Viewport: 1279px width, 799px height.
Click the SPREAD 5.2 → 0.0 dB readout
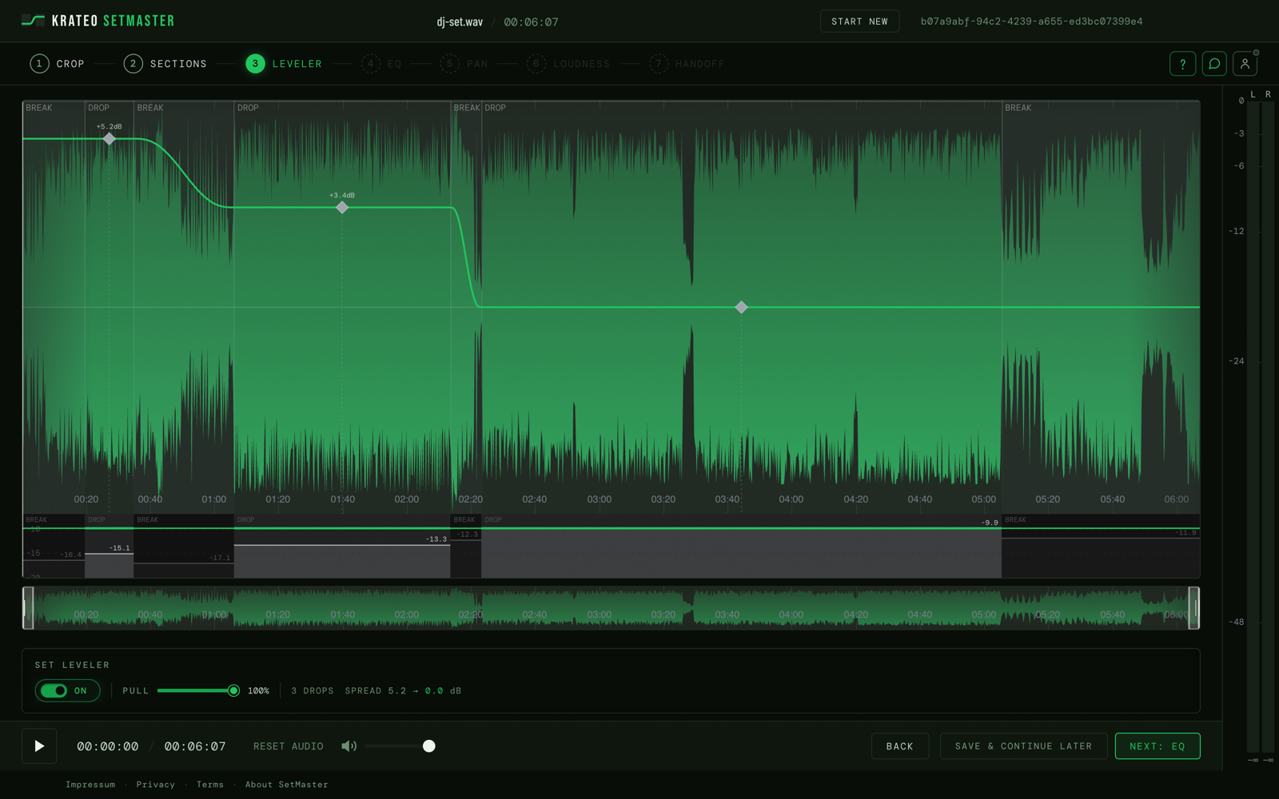click(403, 690)
